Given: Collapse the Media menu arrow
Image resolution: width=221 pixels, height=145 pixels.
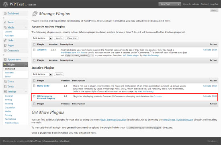Looking at the screenshot, I should pyautogui.click(x=26, y=27).
